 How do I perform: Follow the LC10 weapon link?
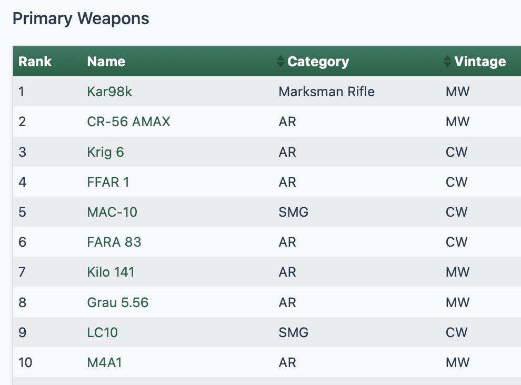(x=102, y=332)
